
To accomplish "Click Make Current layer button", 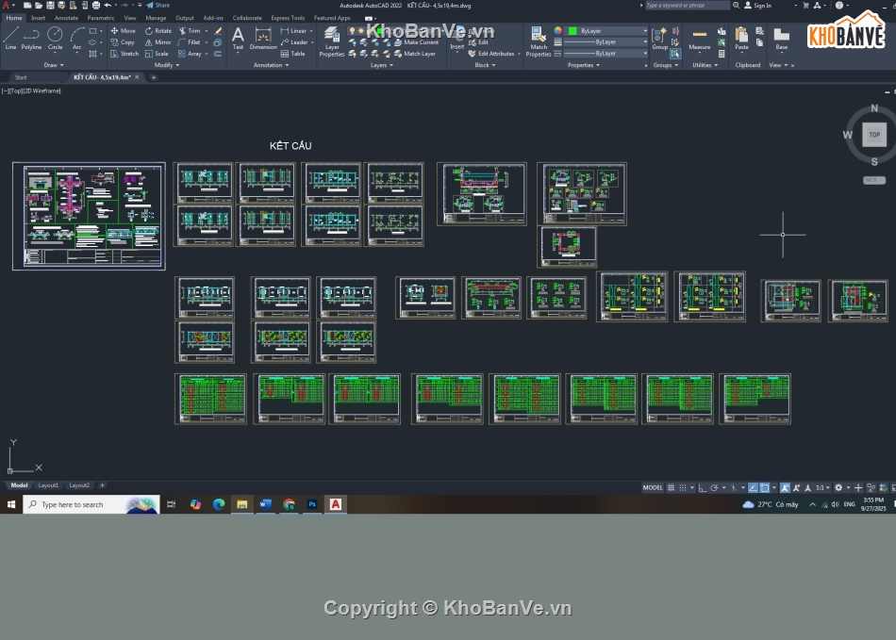I will tap(421, 42).
